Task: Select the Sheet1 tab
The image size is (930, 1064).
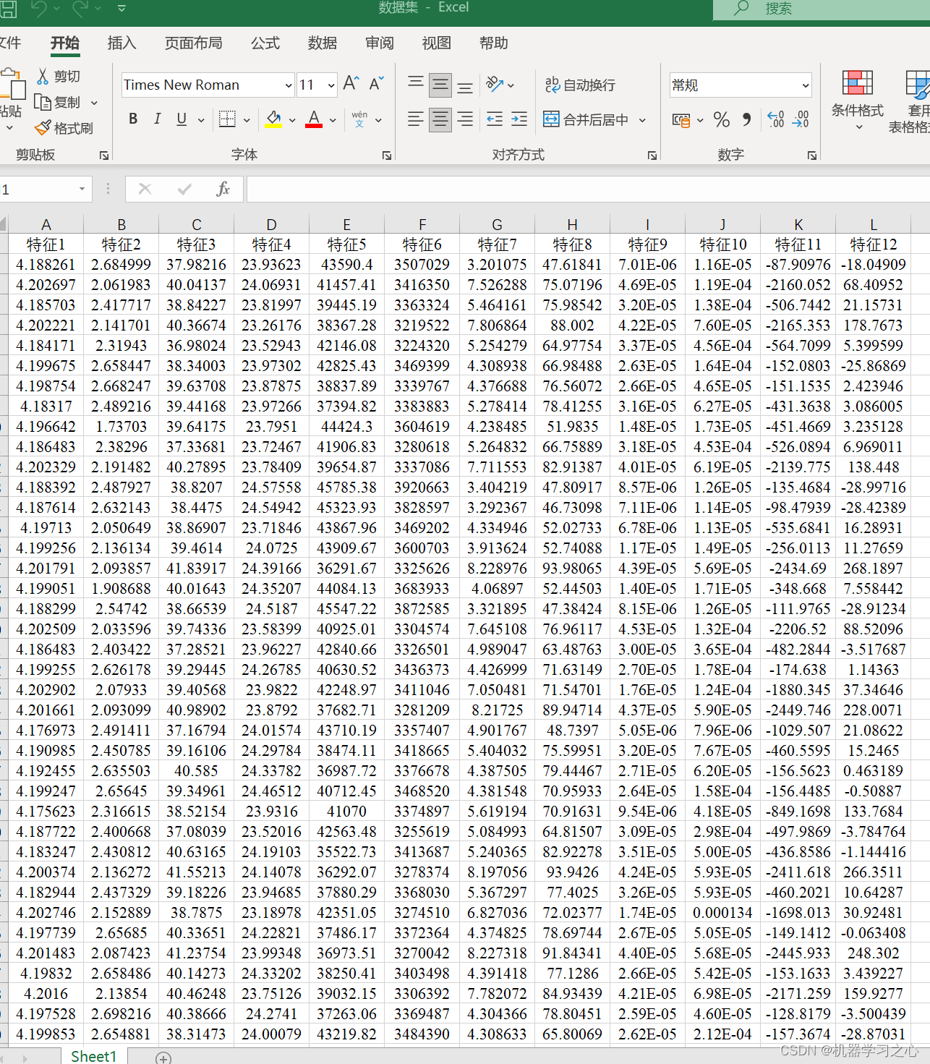Action: point(94,1056)
